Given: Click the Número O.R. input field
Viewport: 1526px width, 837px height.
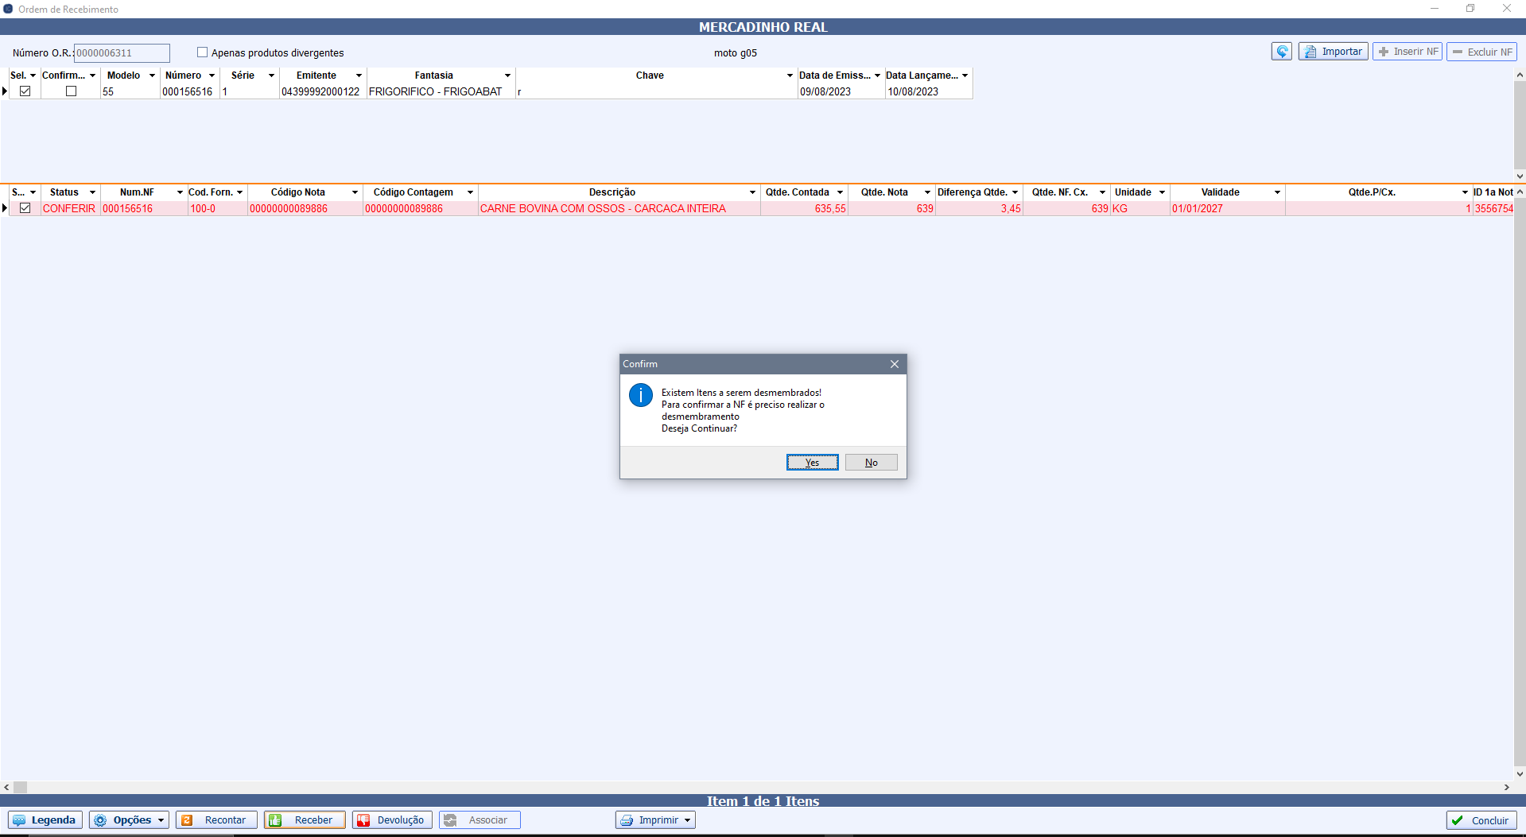Looking at the screenshot, I should 122,53.
